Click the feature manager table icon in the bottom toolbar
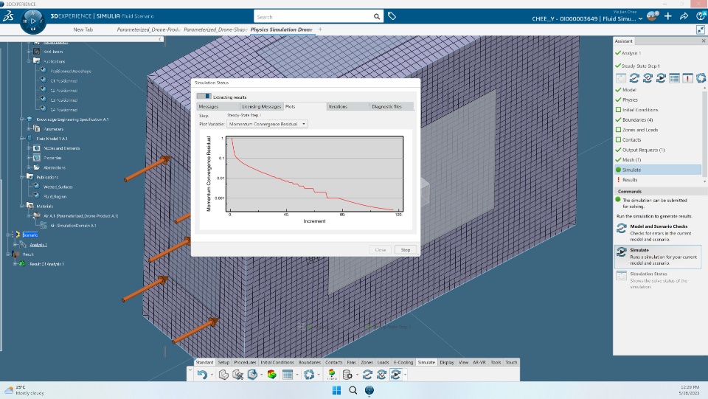This screenshot has height=399, width=708. coord(288,375)
